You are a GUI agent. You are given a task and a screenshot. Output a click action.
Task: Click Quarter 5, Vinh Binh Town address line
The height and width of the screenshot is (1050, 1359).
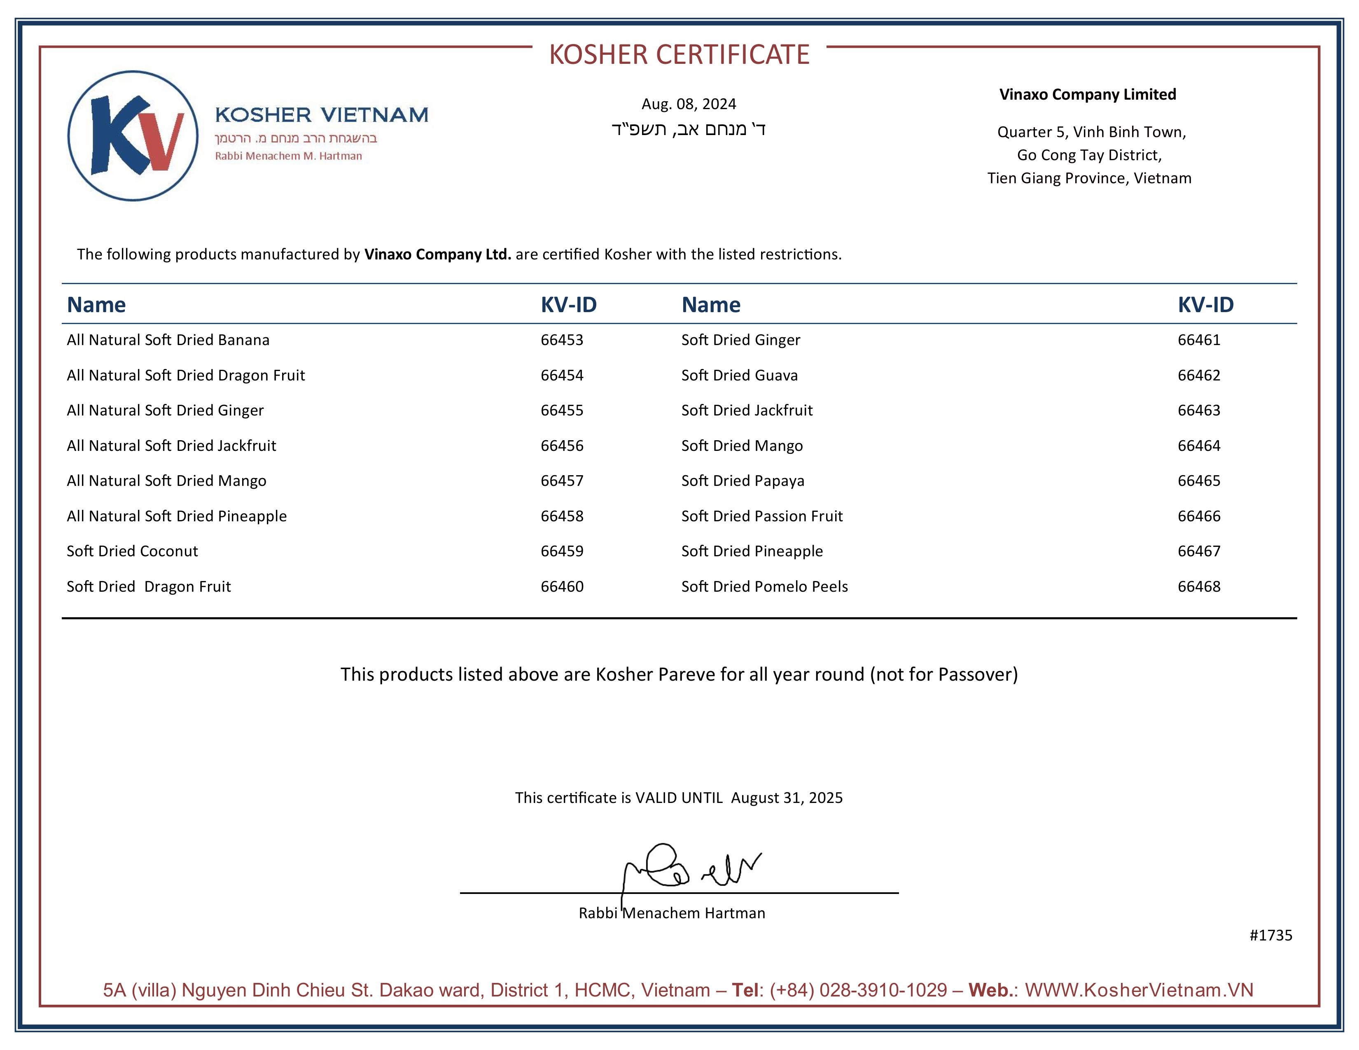(1091, 132)
